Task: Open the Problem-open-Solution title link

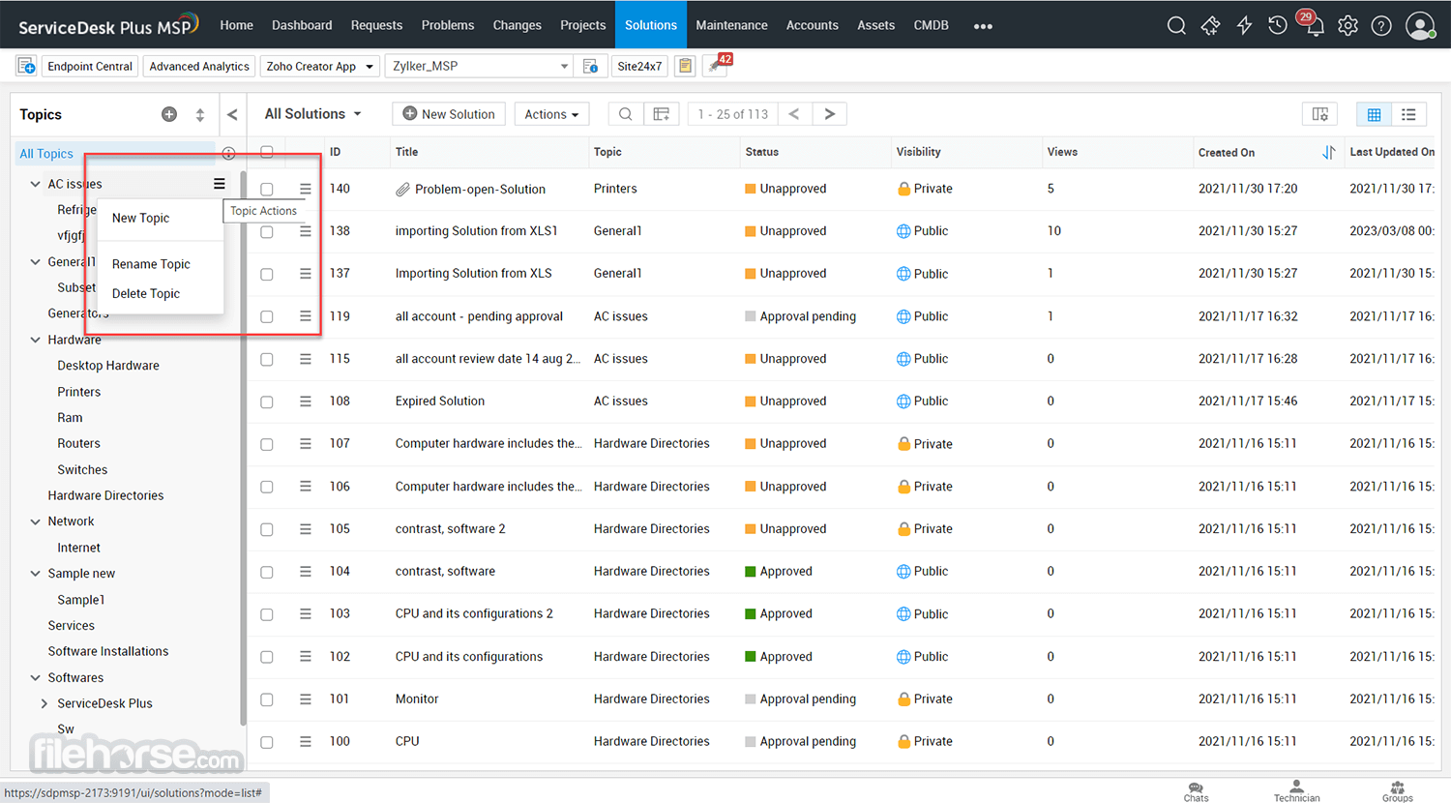Action: coord(480,189)
